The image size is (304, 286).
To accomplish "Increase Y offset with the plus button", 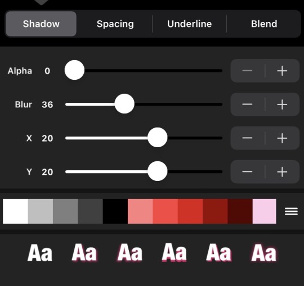I will coord(282,172).
